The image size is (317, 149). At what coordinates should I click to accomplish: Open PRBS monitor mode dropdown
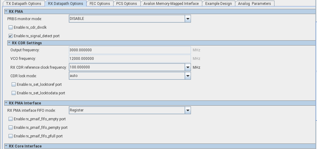point(188,19)
